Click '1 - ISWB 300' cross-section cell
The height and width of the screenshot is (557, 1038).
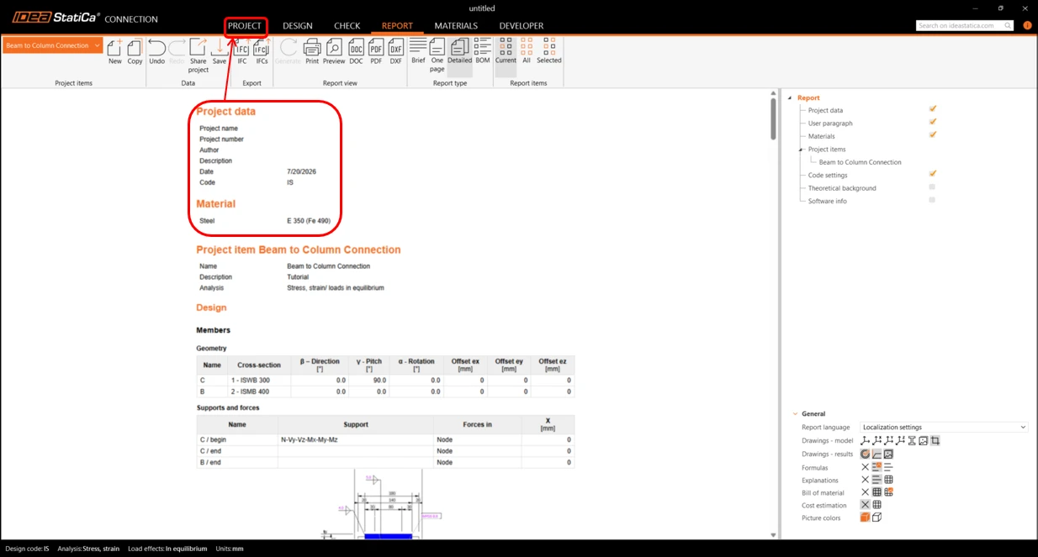pos(259,381)
